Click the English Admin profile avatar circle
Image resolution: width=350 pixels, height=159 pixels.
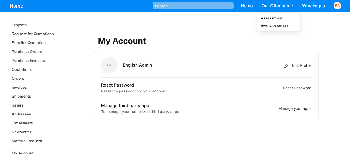tap(109, 65)
